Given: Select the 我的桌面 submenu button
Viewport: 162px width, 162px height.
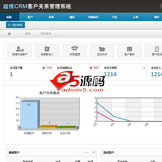Looking at the screenshot, I should 15,25.
